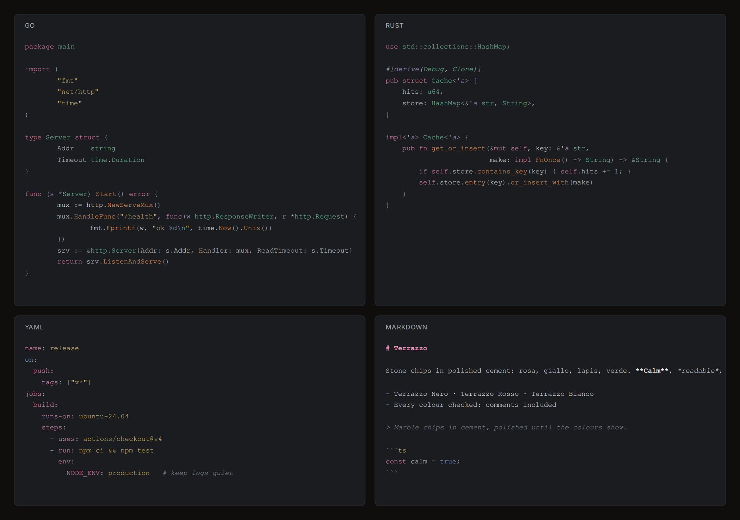
Task: Click 'pub fn get_or_insert' line
Action: [x=495, y=148]
